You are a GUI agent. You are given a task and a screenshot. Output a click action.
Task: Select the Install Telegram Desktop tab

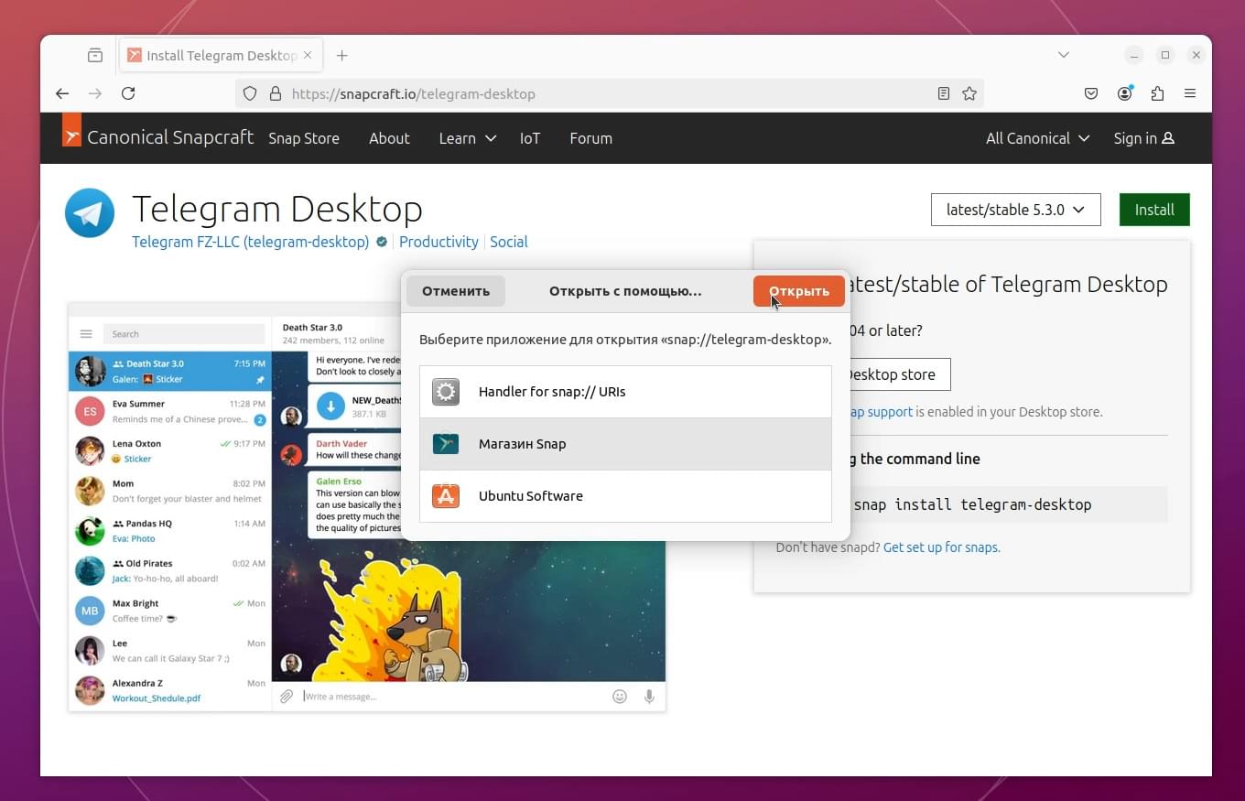point(220,55)
